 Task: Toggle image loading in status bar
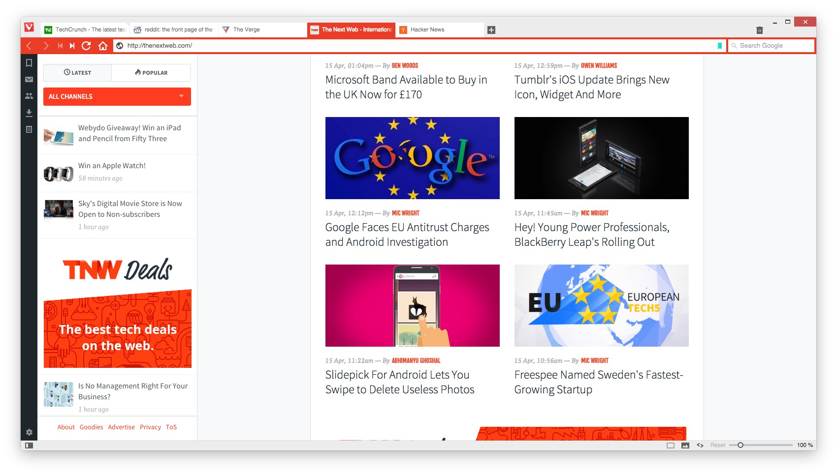coord(685,445)
